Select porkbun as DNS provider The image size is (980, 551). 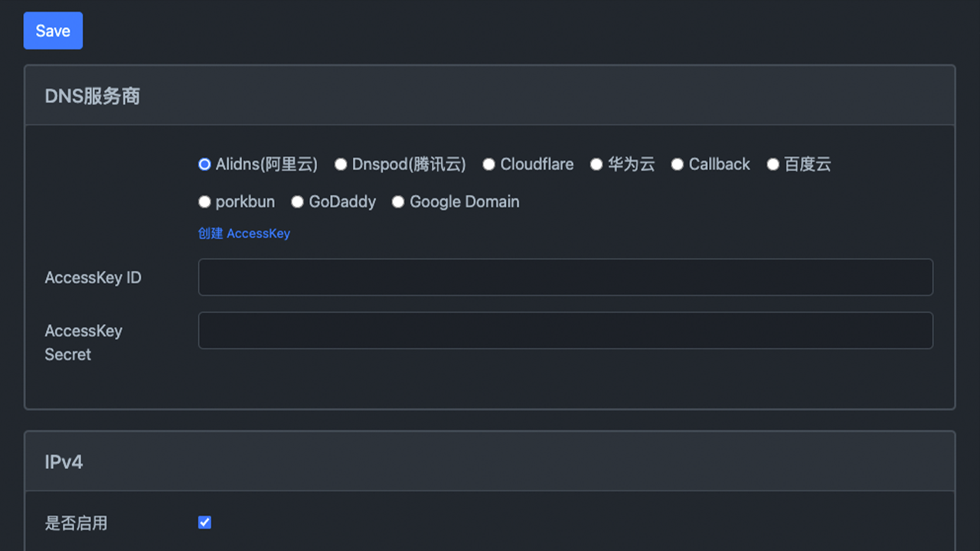(204, 202)
